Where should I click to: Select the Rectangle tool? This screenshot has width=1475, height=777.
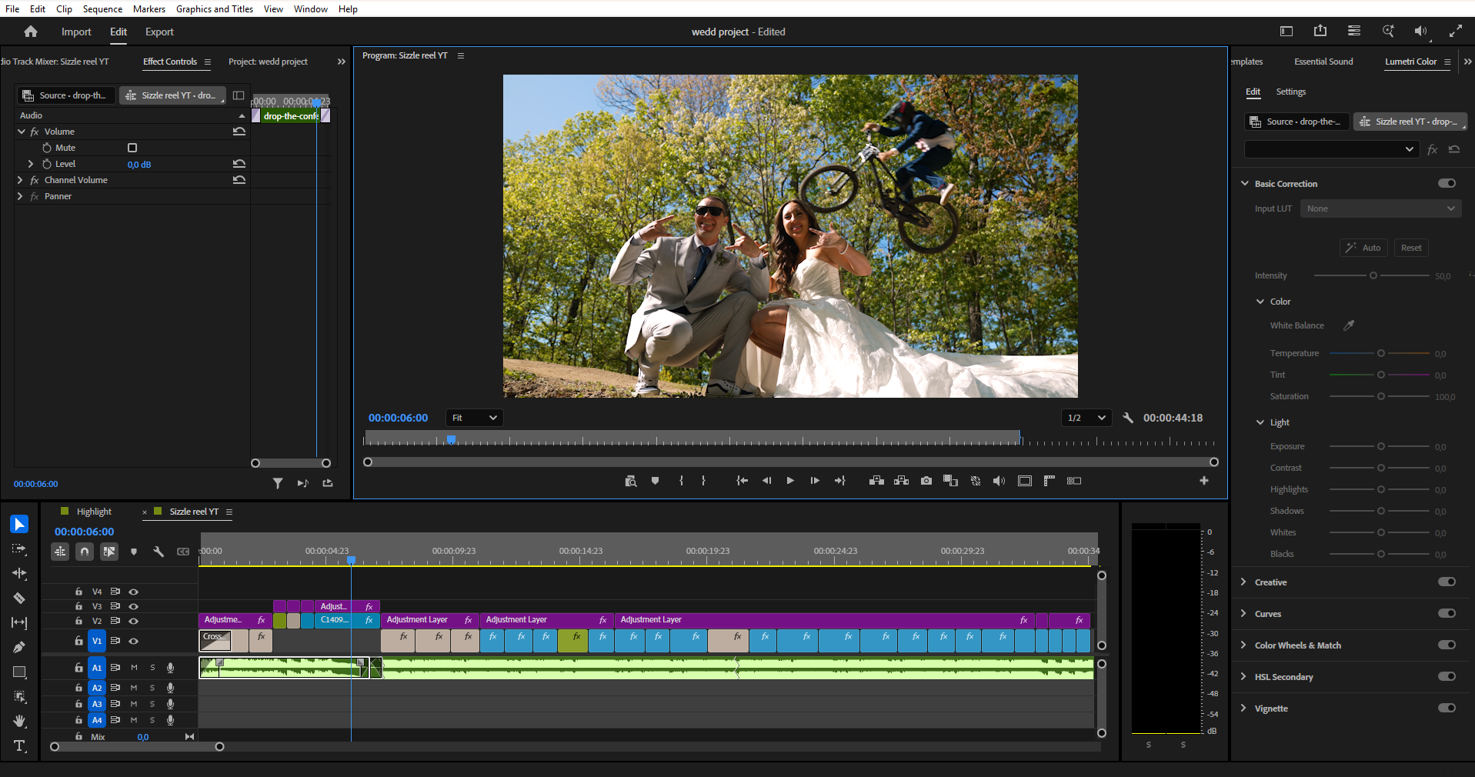pos(19,672)
